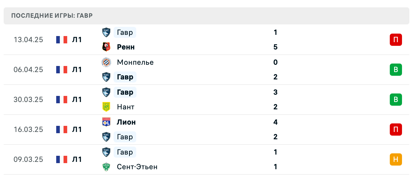Click the red П badge for the Ренн match
Viewport: 413px width, 179px height.
(396, 40)
